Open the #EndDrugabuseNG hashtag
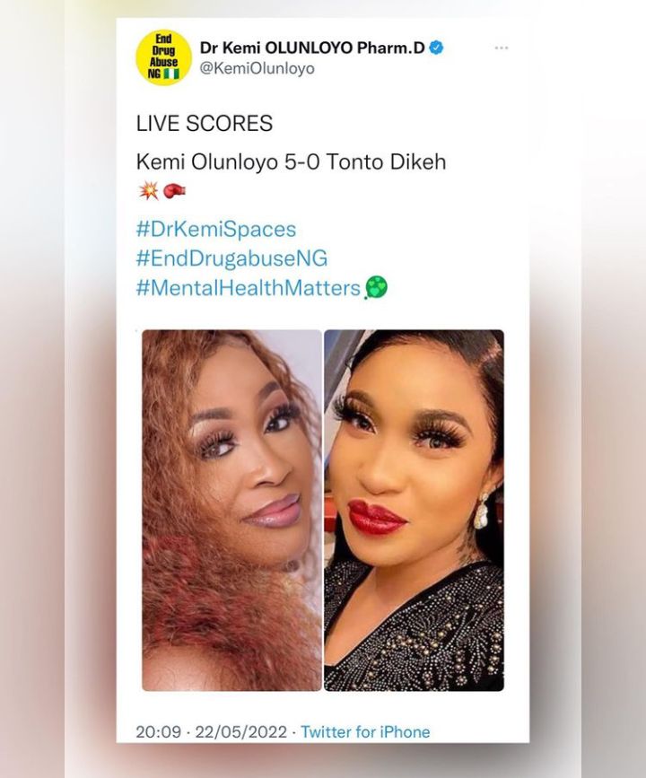This screenshot has height=778, width=646. click(x=231, y=258)
